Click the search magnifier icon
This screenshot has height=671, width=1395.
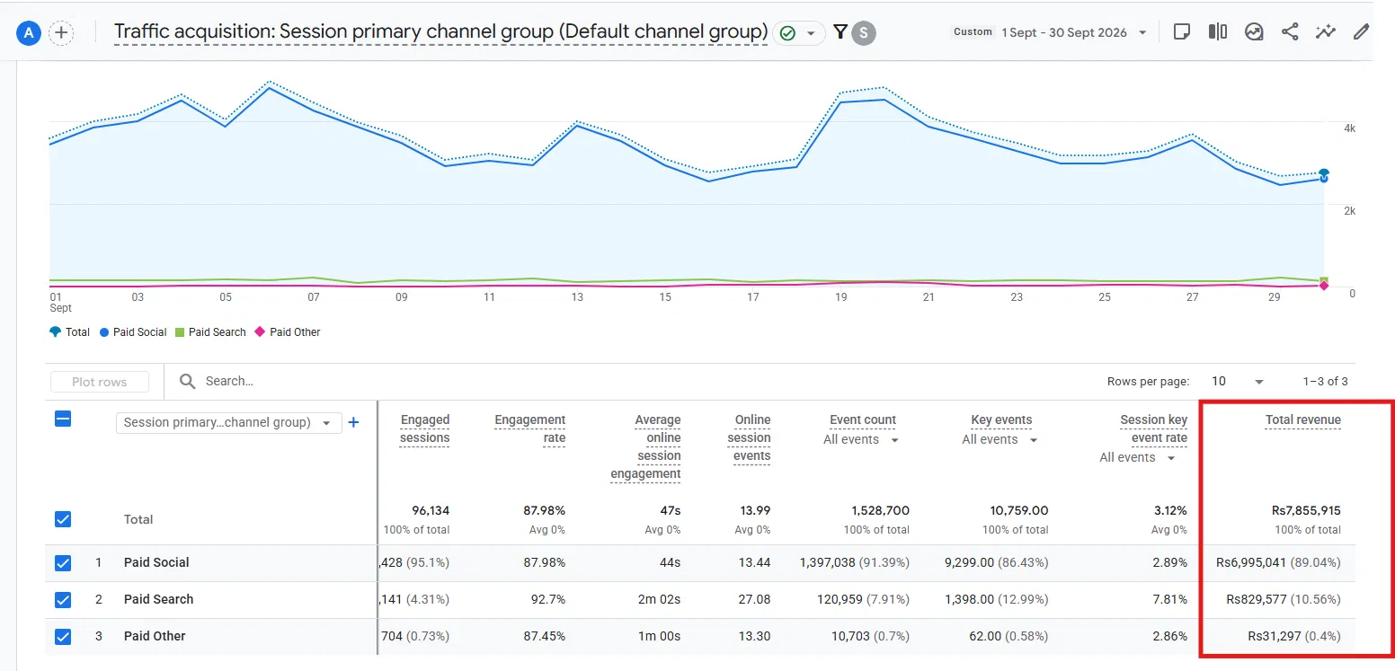(187, 382)
